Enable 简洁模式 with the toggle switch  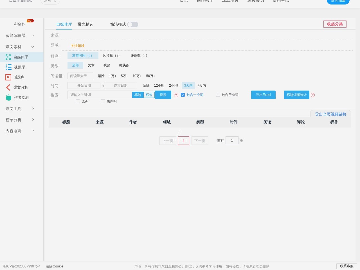[133, 24]
